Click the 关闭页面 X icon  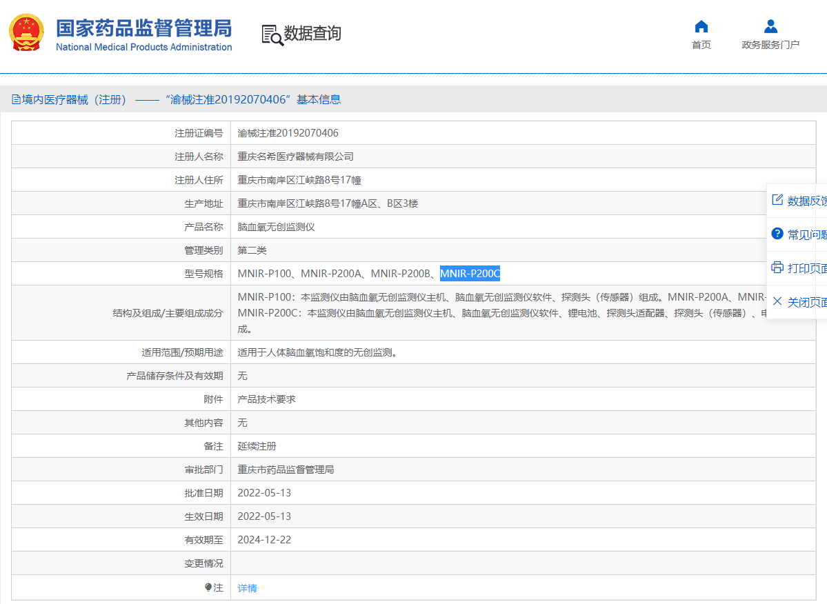tap(777, 301)
